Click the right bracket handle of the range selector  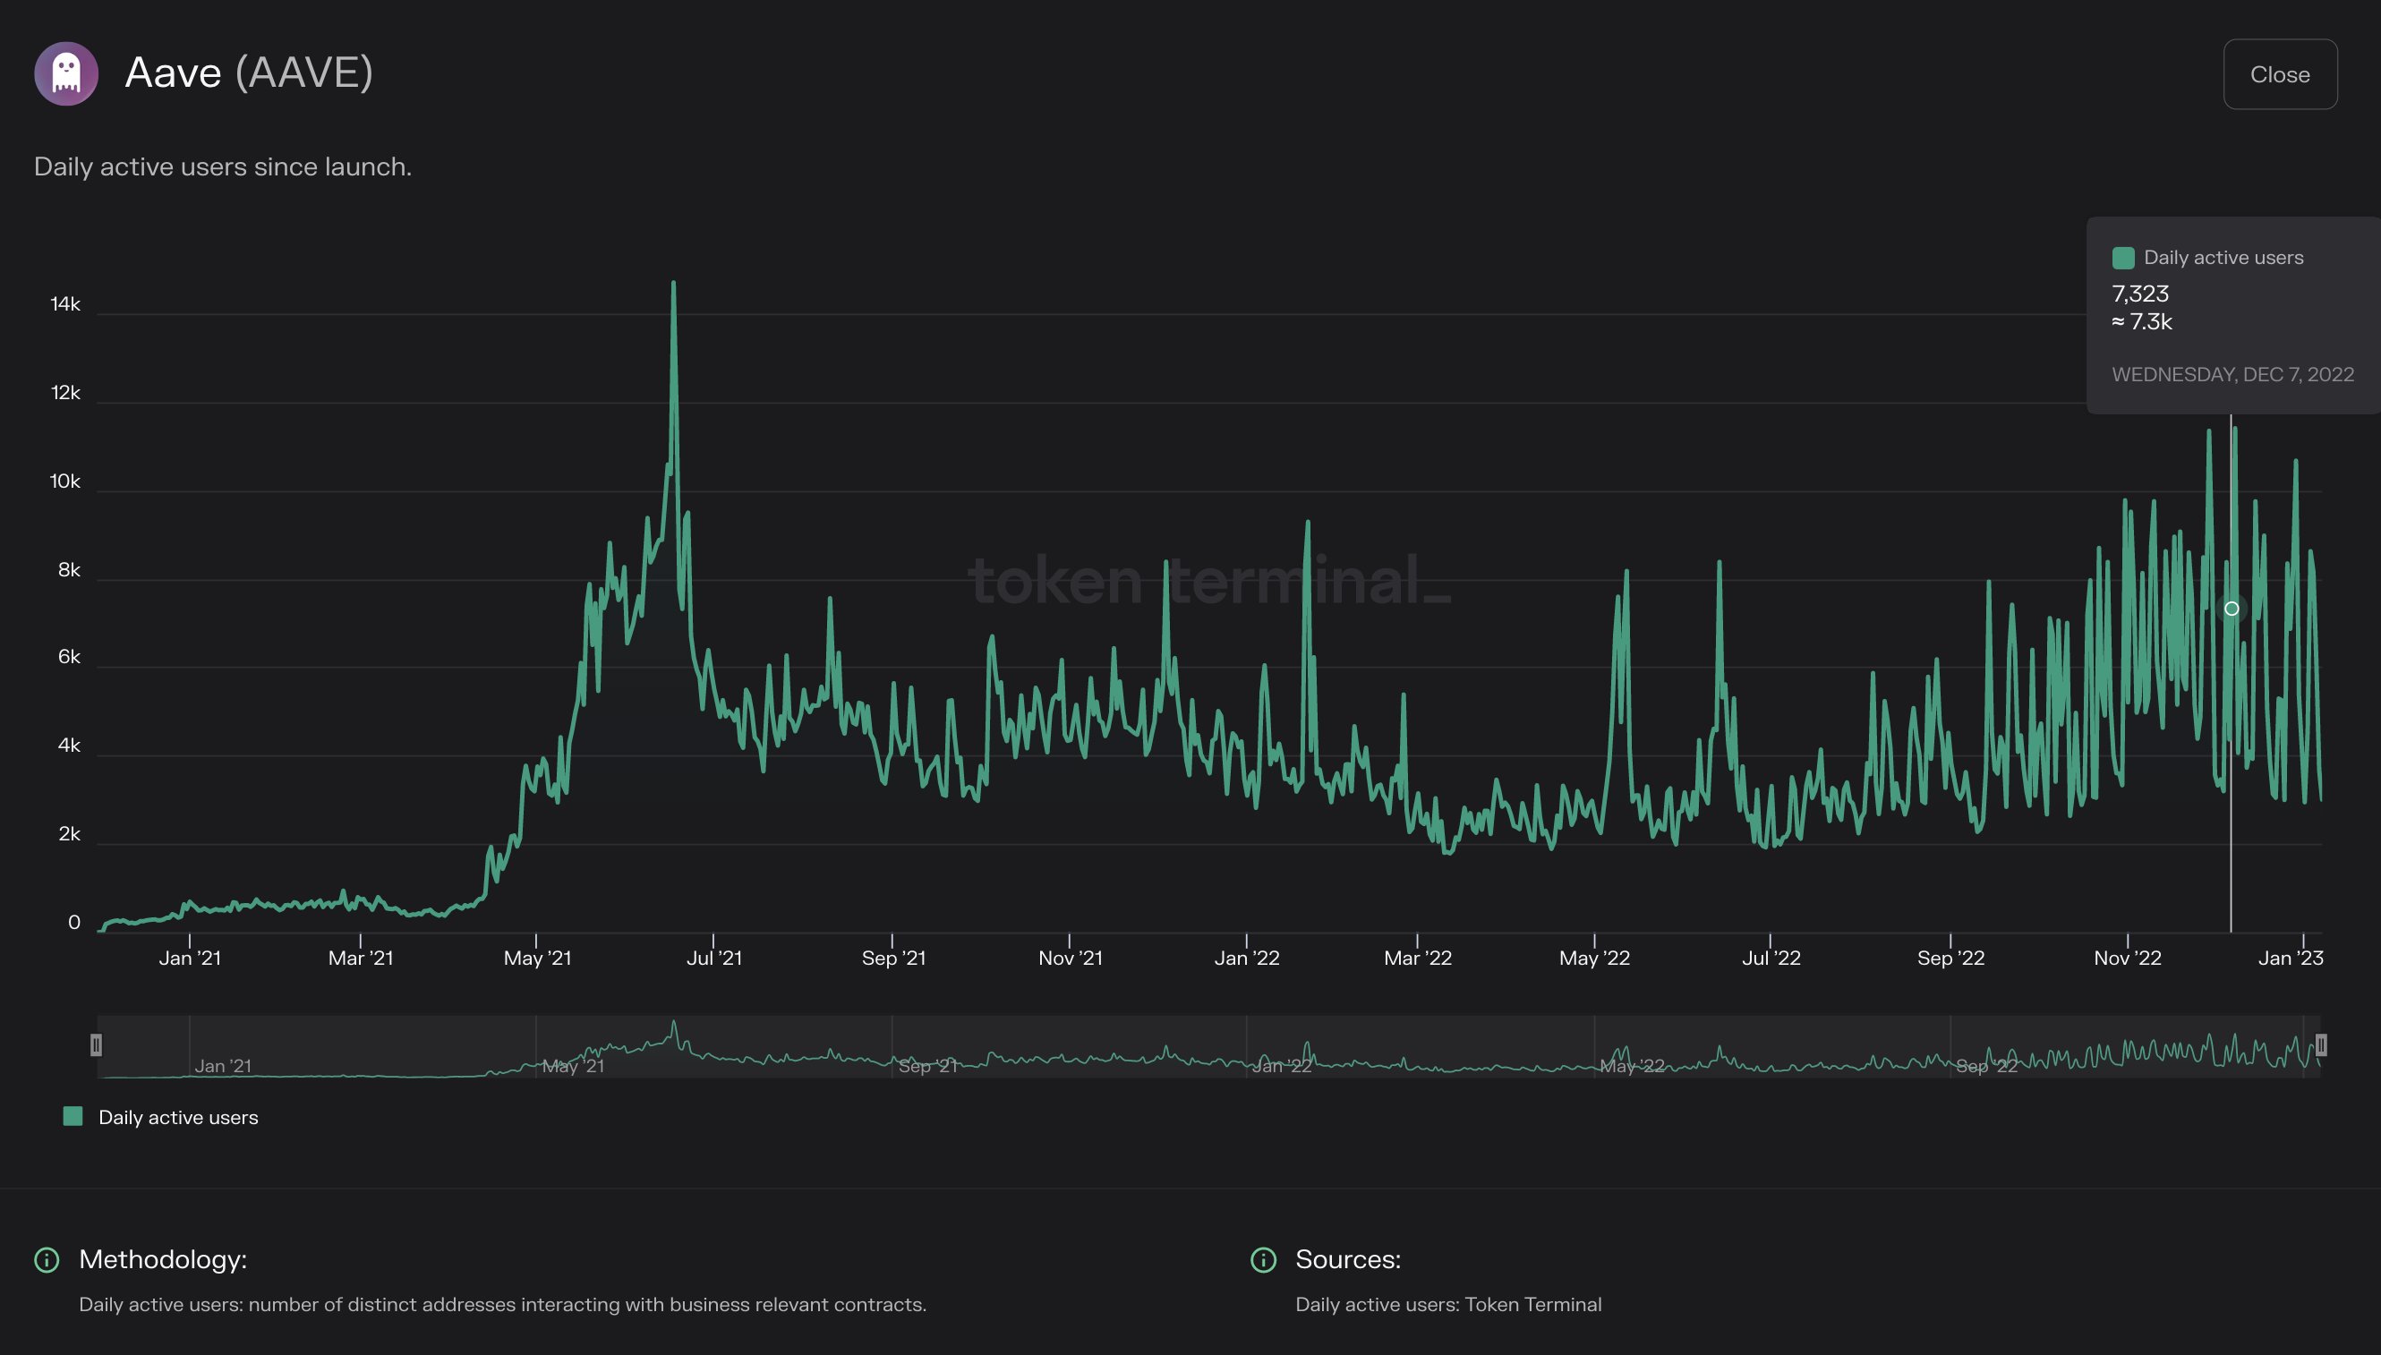(2319, 1046)
